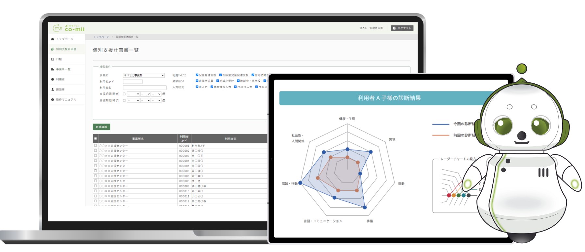Click the 新規追加 button

[101, 127]
